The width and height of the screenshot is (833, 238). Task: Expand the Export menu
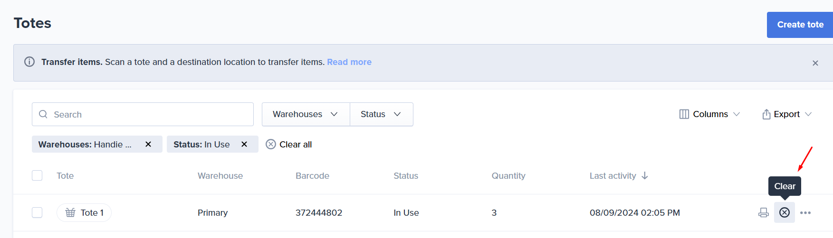787,114
